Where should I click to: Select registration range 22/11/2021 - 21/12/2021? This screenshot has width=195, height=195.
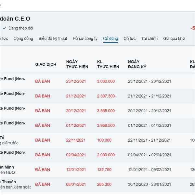[149, 140]
